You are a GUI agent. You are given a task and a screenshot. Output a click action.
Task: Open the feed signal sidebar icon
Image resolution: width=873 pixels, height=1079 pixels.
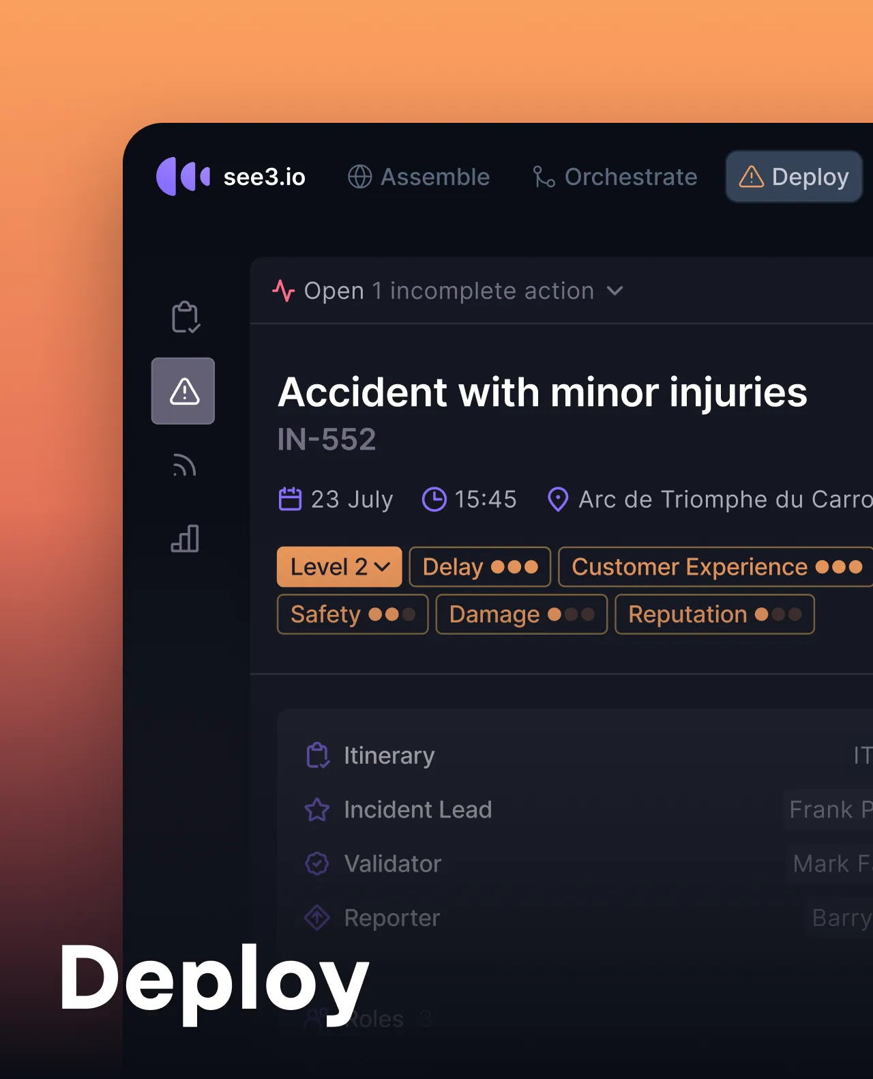click(184, 465)
